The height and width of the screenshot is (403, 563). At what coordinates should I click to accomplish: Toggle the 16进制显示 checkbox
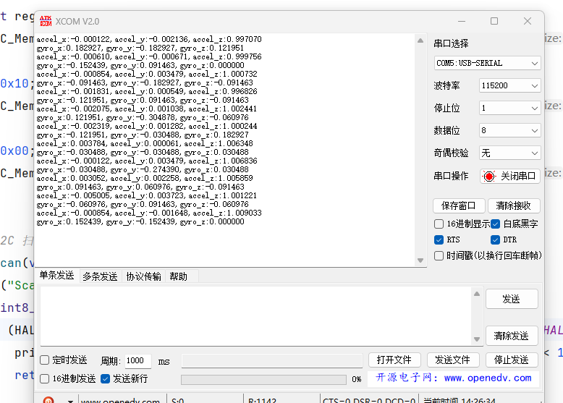(x=439, y=224)
